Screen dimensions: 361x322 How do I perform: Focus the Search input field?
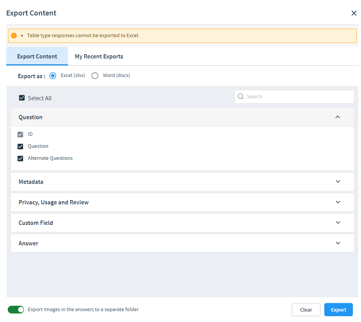(x=294, y=97)
